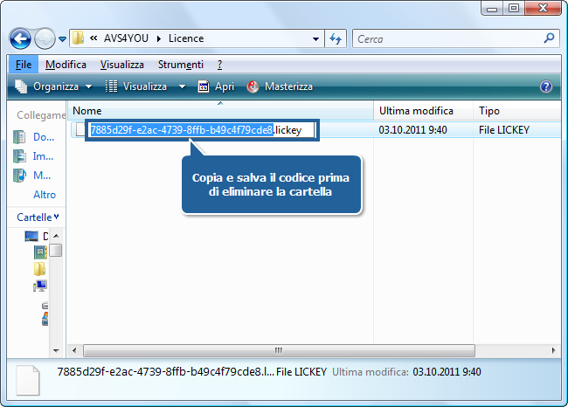Viewport: 568px width, 407px height.
Task: Click folder tree scrollbar down arrow
Action: tap(56, 350)
